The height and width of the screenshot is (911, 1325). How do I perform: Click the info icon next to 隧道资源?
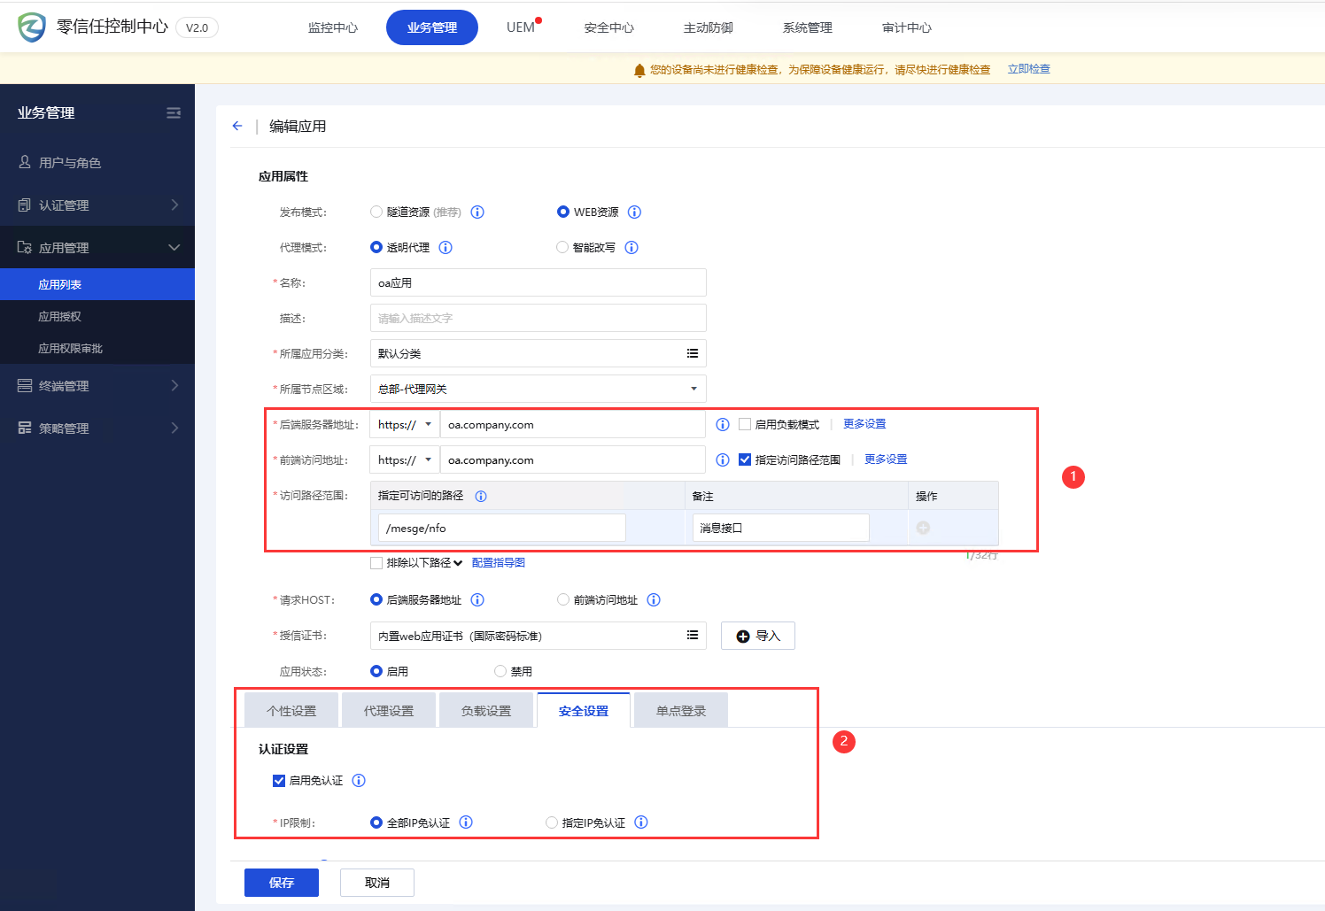(477, 212)
